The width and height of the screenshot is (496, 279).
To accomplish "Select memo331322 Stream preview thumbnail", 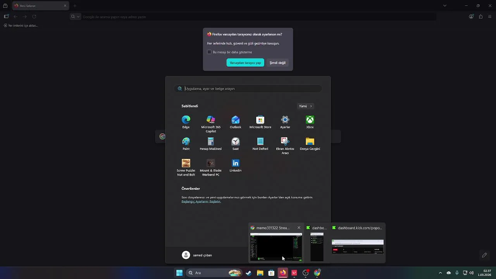I will [x=276, y=247].
